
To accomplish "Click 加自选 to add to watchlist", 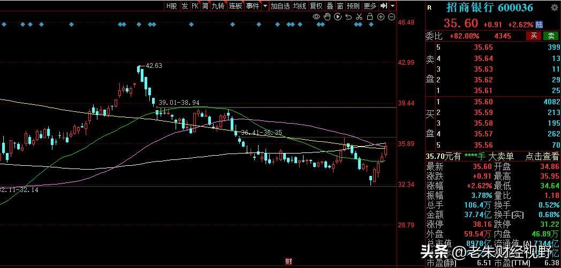I will click(x=280, y=6).
